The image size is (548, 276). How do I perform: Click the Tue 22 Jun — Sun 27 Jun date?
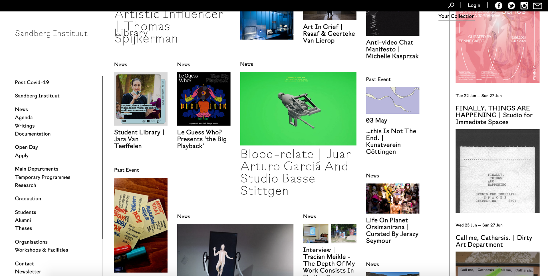479,96
